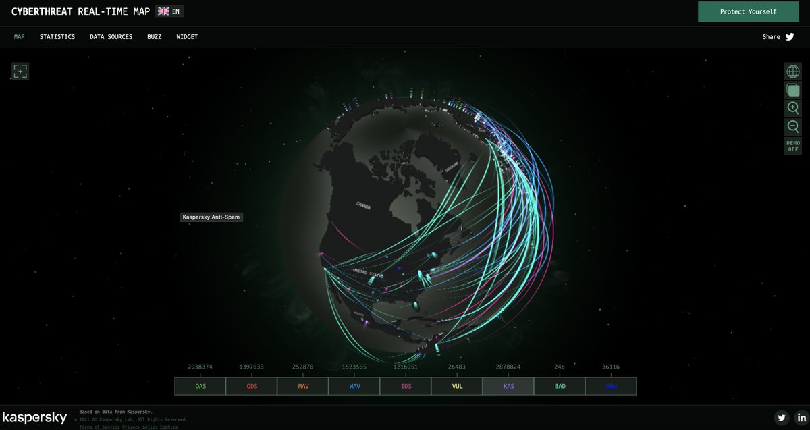Screen dimensions: 810x430
Task: Click the BAD count 246
Action: coord(560,367)
